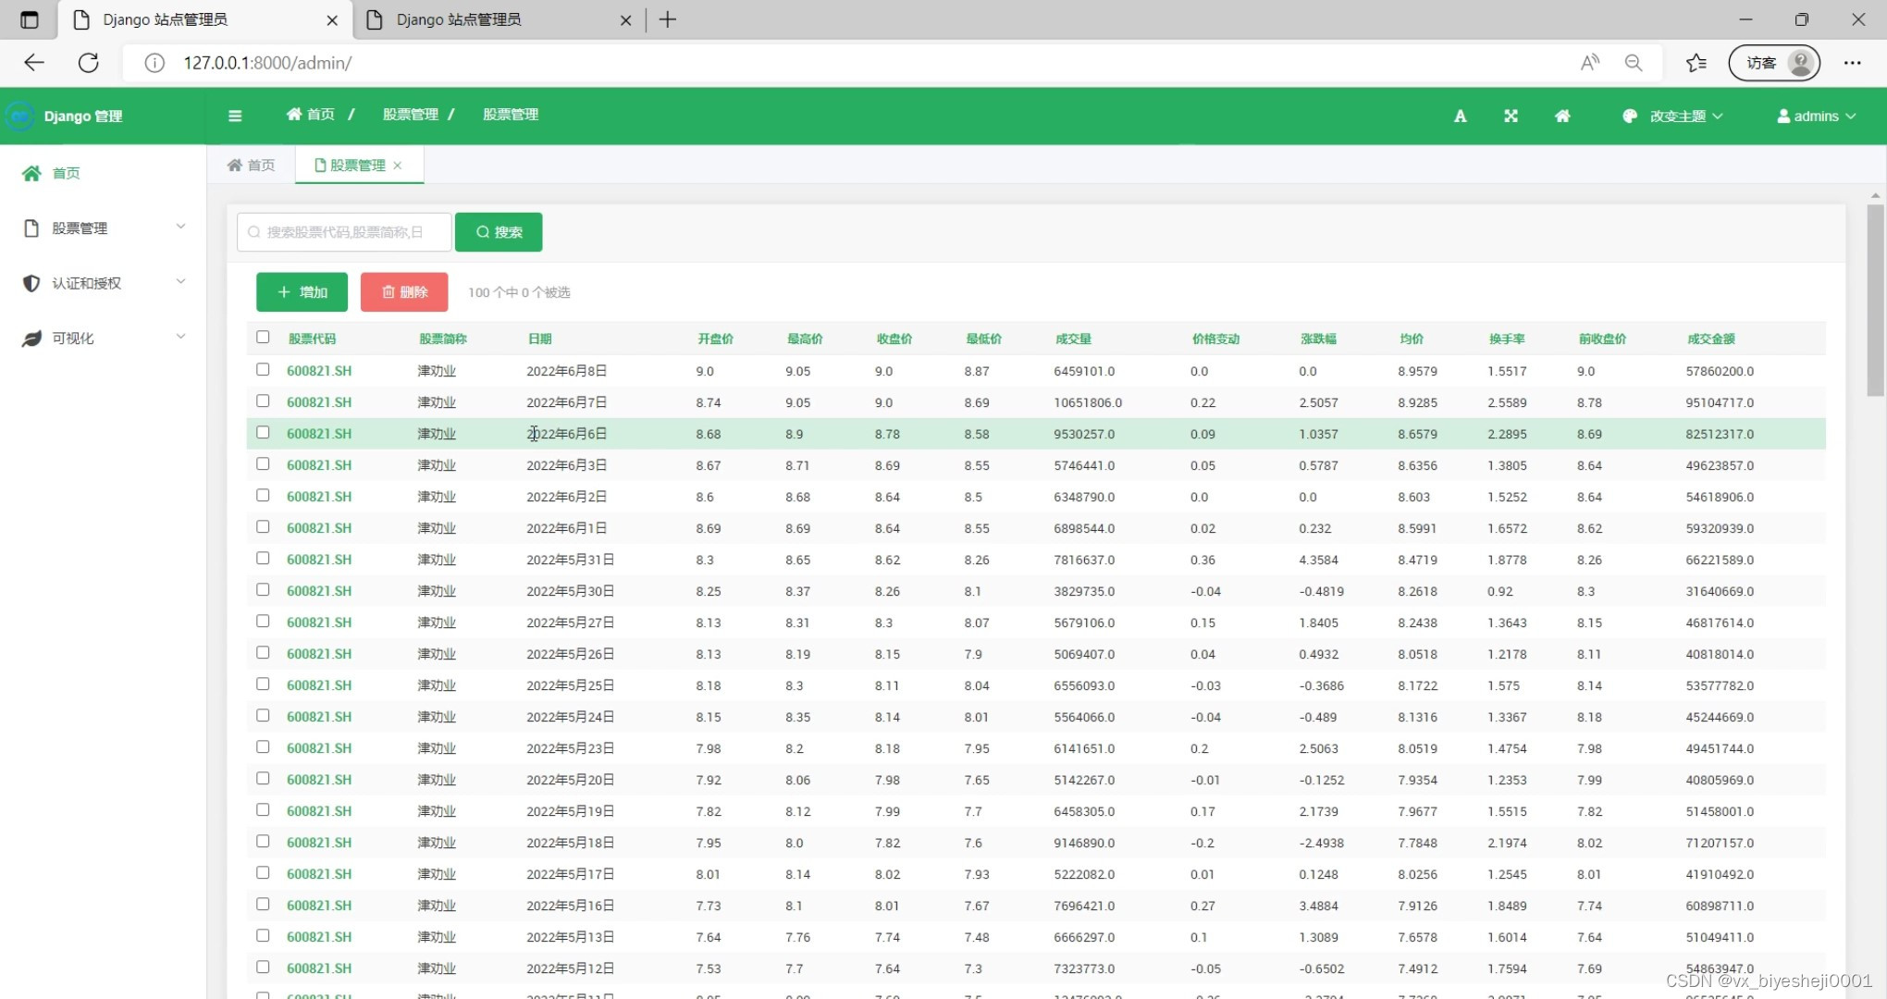Click the sidebar 首页 house icon

[x=31, y=173]
